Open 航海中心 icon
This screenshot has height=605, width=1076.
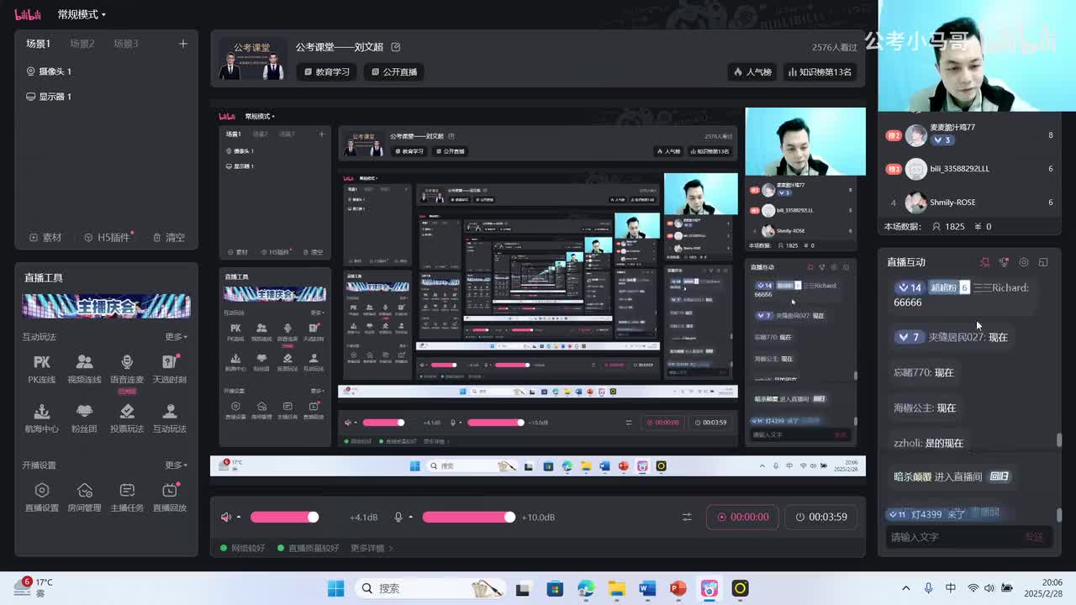[x=42, y=418]
